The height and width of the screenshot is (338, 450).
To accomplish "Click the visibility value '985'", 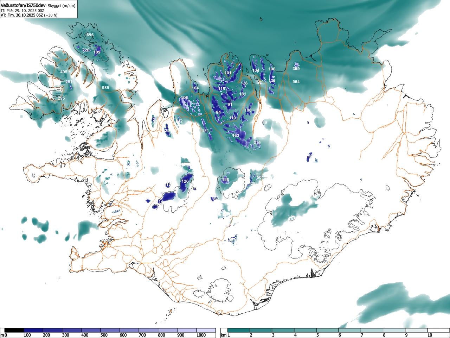I will (105, 88).
